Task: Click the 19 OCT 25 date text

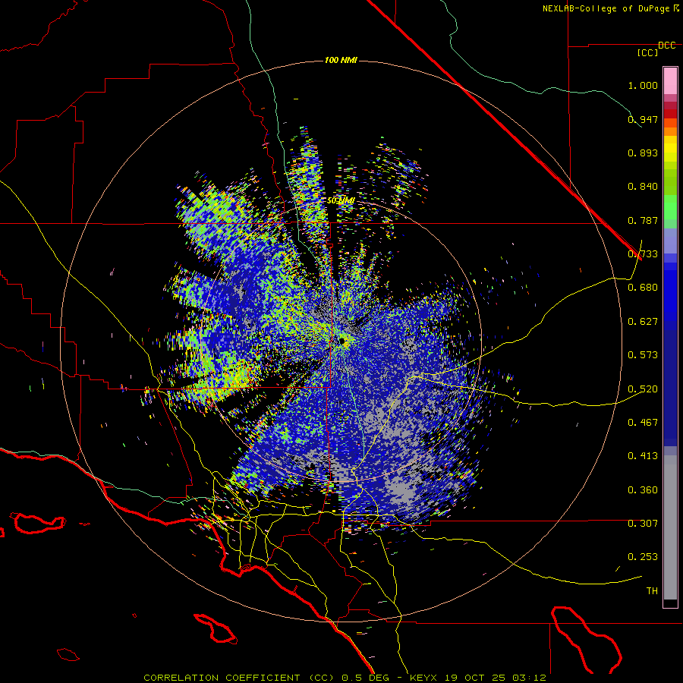Action: pyautogui.click(x=476, y=678)
